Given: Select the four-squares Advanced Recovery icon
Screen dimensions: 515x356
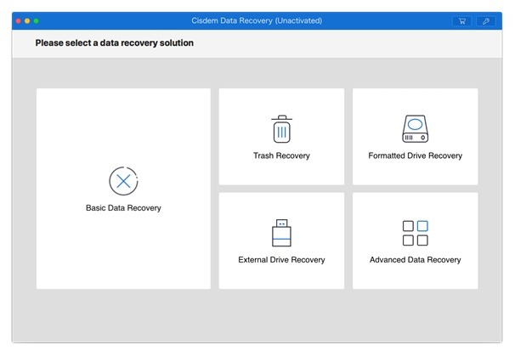Looking at the screenshot, I should tap(415, 233).
